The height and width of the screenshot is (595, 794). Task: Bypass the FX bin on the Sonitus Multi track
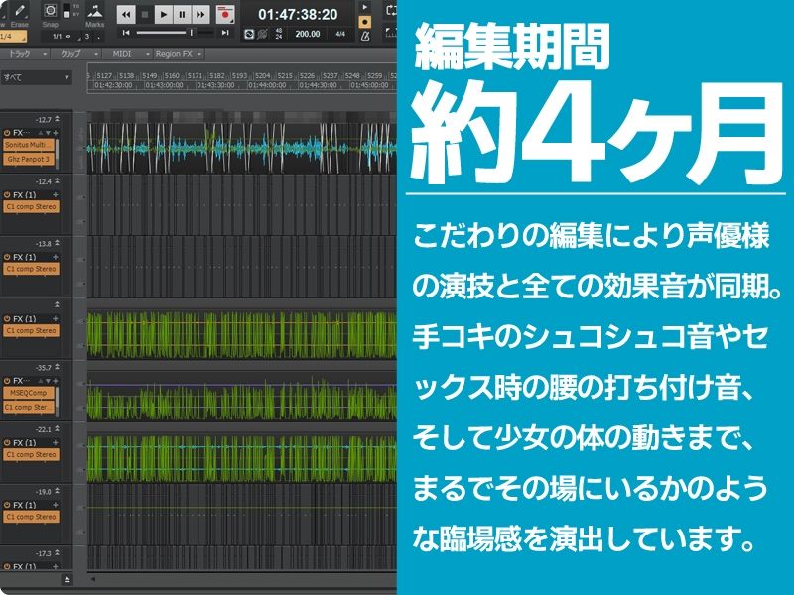(6, 132)
